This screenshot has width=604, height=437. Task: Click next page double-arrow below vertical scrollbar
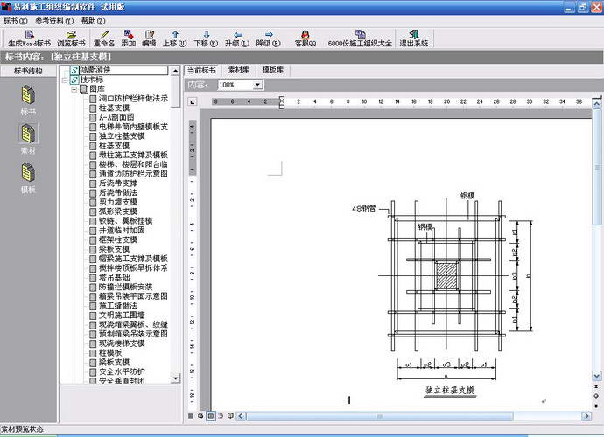pyautogui.click(x=596, y=406)
